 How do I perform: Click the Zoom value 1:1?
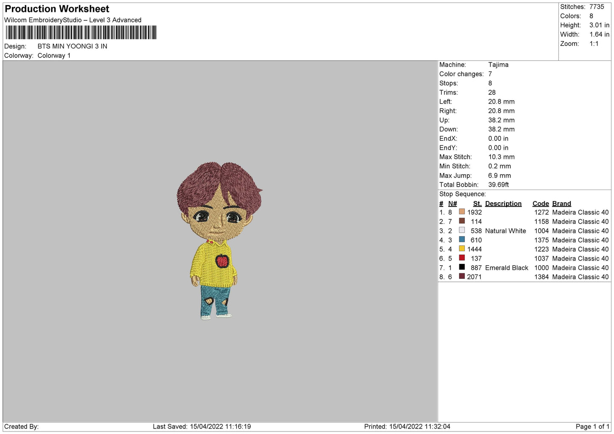(x=594, y=44)
